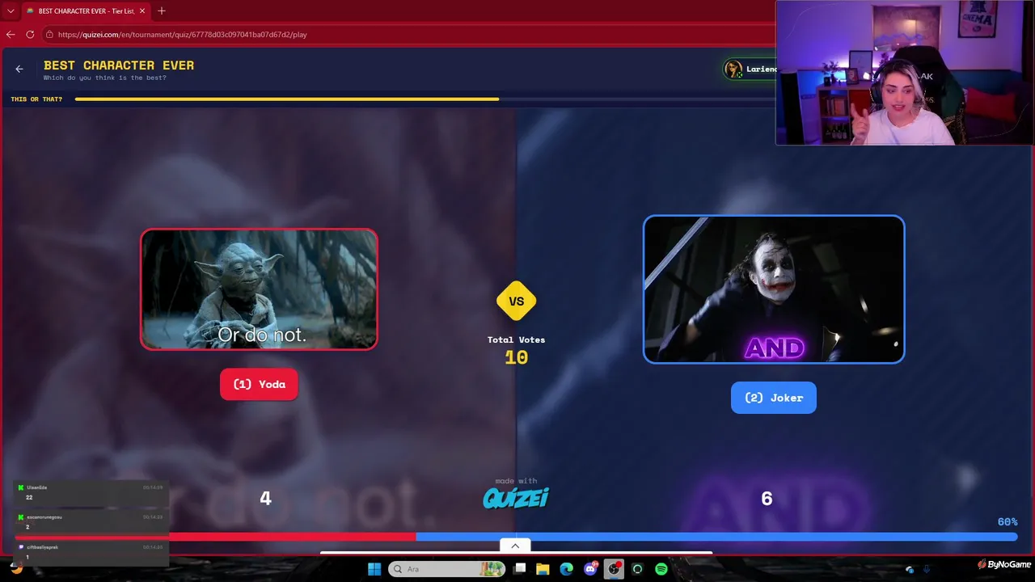Click the chat message with vote 22

(91, 492)
